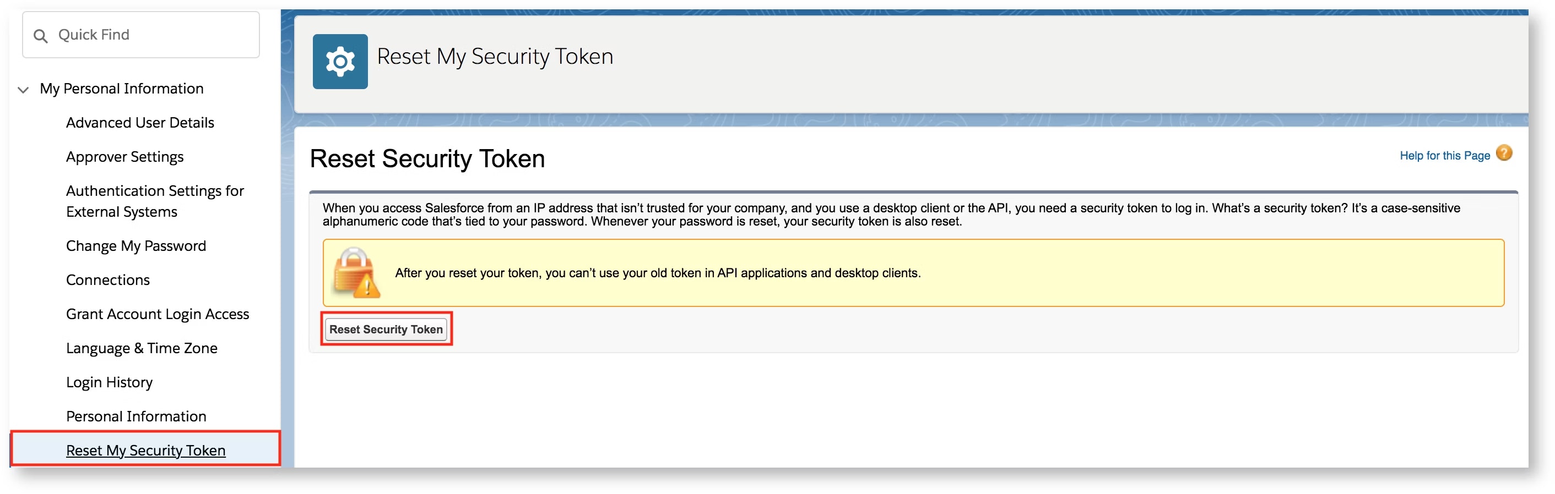The image size is (1555, 494).
Task: Open Language & Time Zone settings
Action: (x=141, y=348)
